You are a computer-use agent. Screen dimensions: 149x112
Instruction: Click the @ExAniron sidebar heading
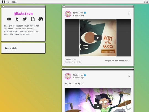click(23, 14)
